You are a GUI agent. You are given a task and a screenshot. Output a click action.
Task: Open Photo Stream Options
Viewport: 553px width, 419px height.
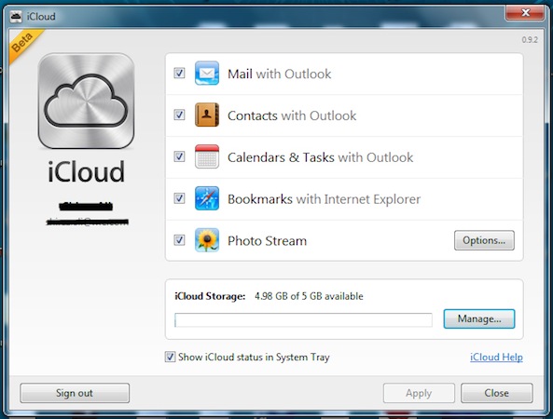tap(484, 240)
